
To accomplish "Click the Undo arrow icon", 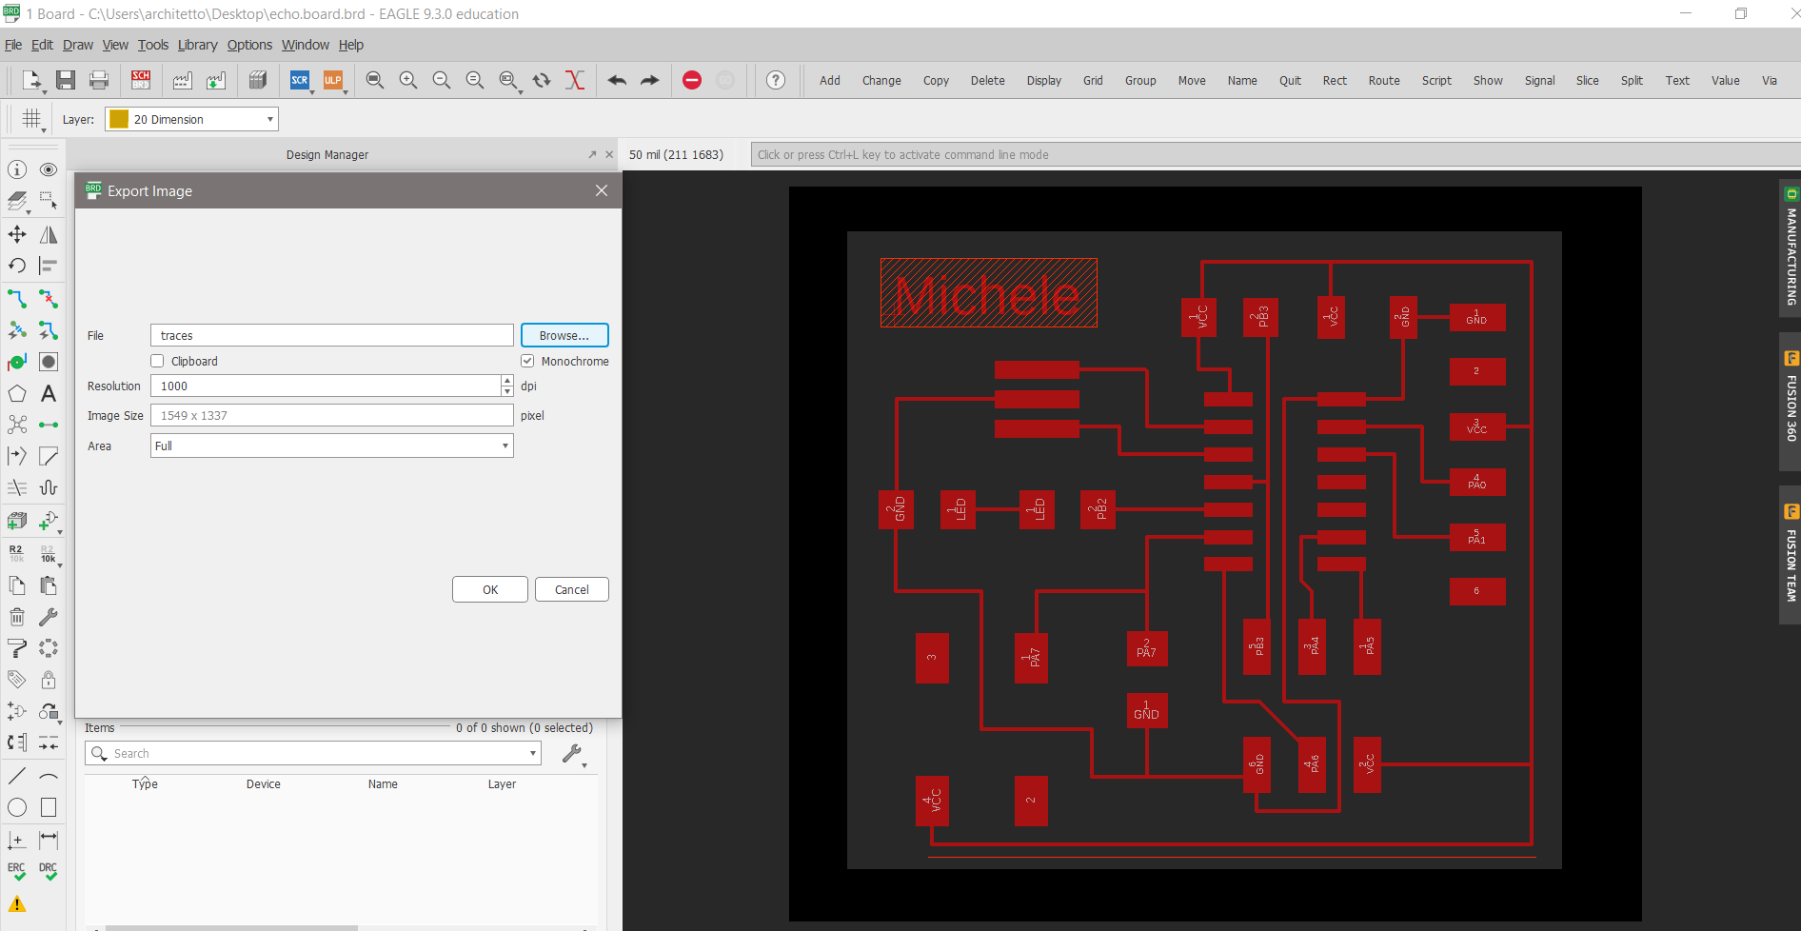I will pyautogui.click(x=617, y=81).
